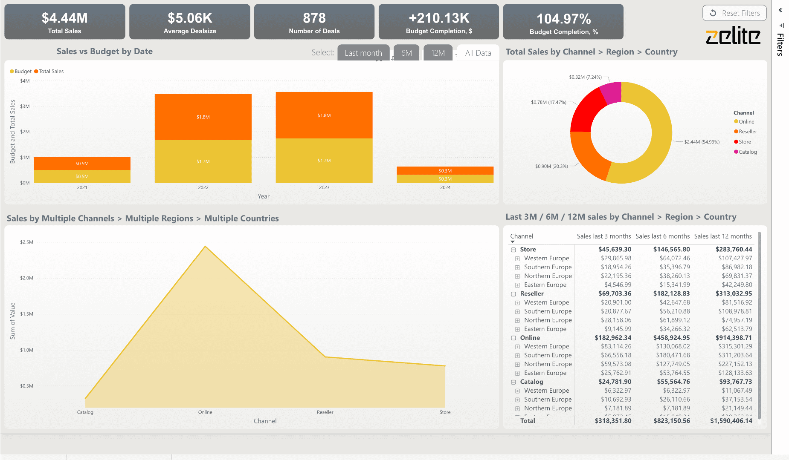The height and width of the screenshot is (460, 789).
Task: Collapse the Online channel row
Action: click(x=513, y=338)
